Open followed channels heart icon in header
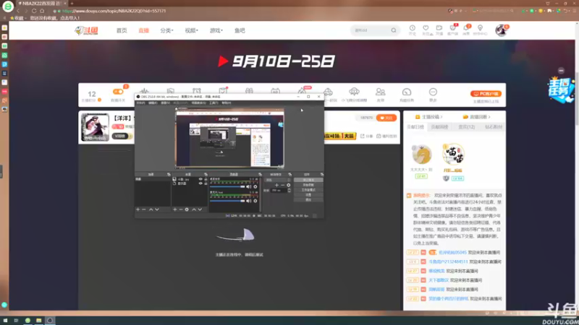 (426, 30)
